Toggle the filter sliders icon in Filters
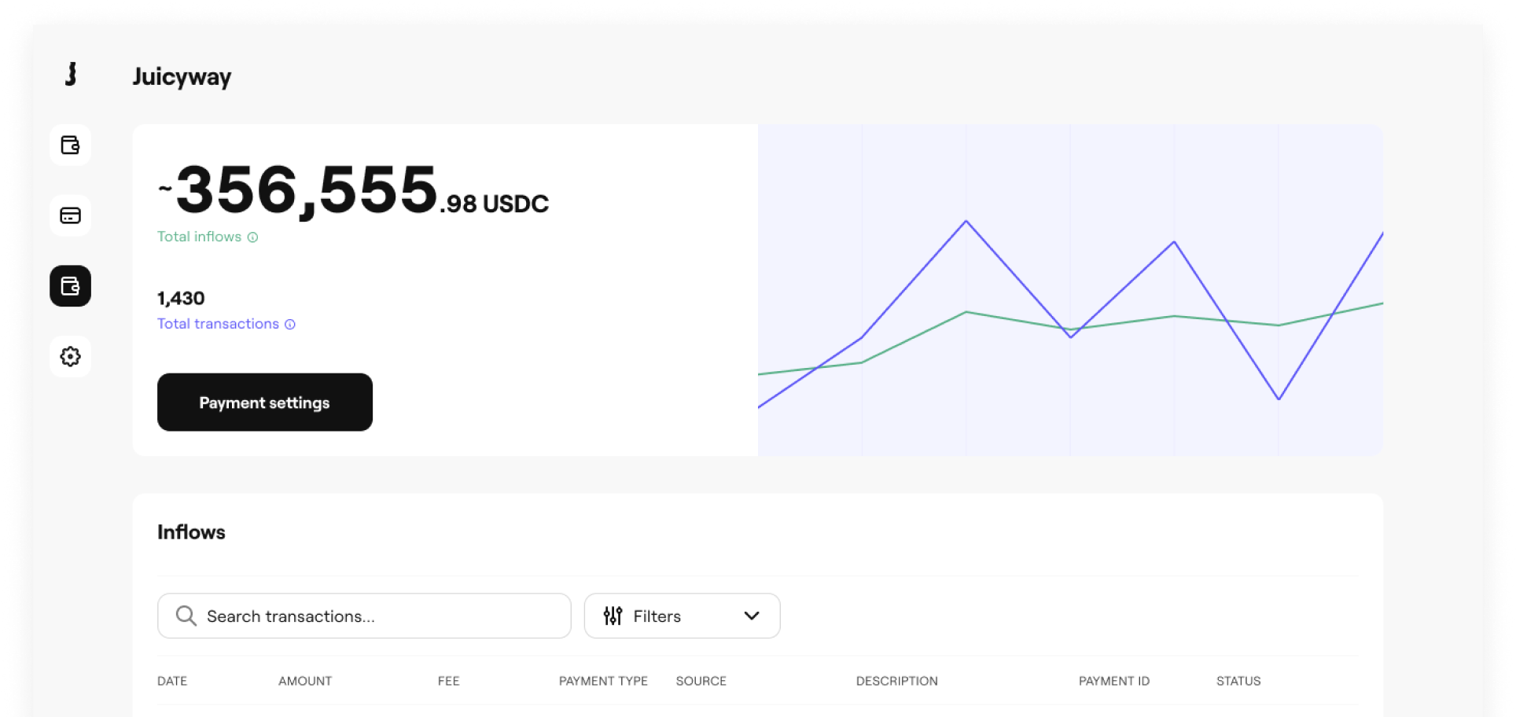The width and height of the screenshot is (1516, 717). [613, 616]
